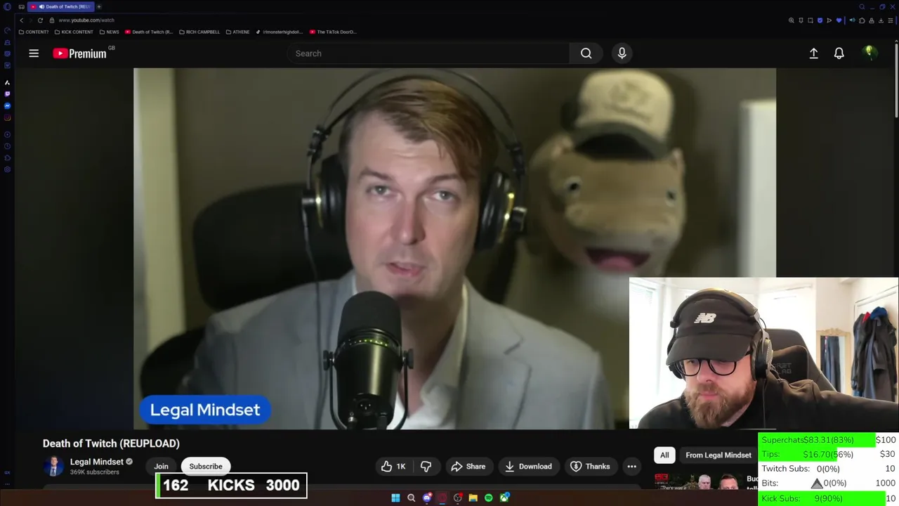Open the browser zoom magnifier icon
Screen dimensions: 899x506
coord(792,20)
